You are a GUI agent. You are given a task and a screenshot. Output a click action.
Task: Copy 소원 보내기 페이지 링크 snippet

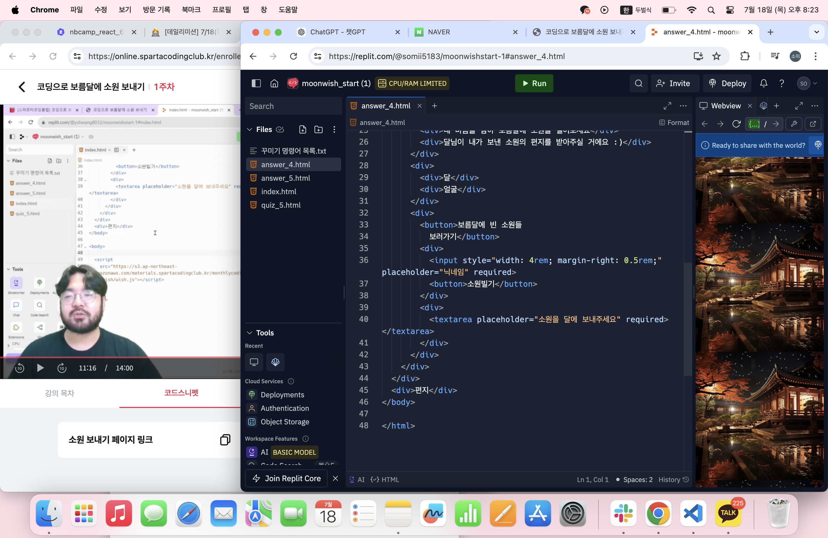pos(225,440)
